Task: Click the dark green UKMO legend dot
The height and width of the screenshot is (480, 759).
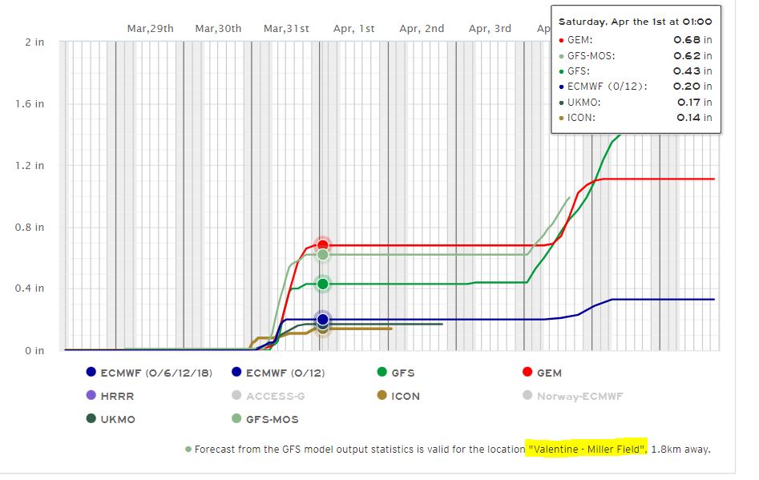Action: tap(91, 419)
